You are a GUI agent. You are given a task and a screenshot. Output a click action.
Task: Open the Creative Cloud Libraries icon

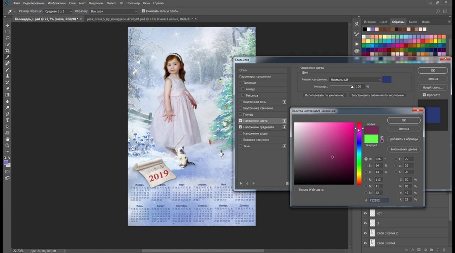point(357,51)
